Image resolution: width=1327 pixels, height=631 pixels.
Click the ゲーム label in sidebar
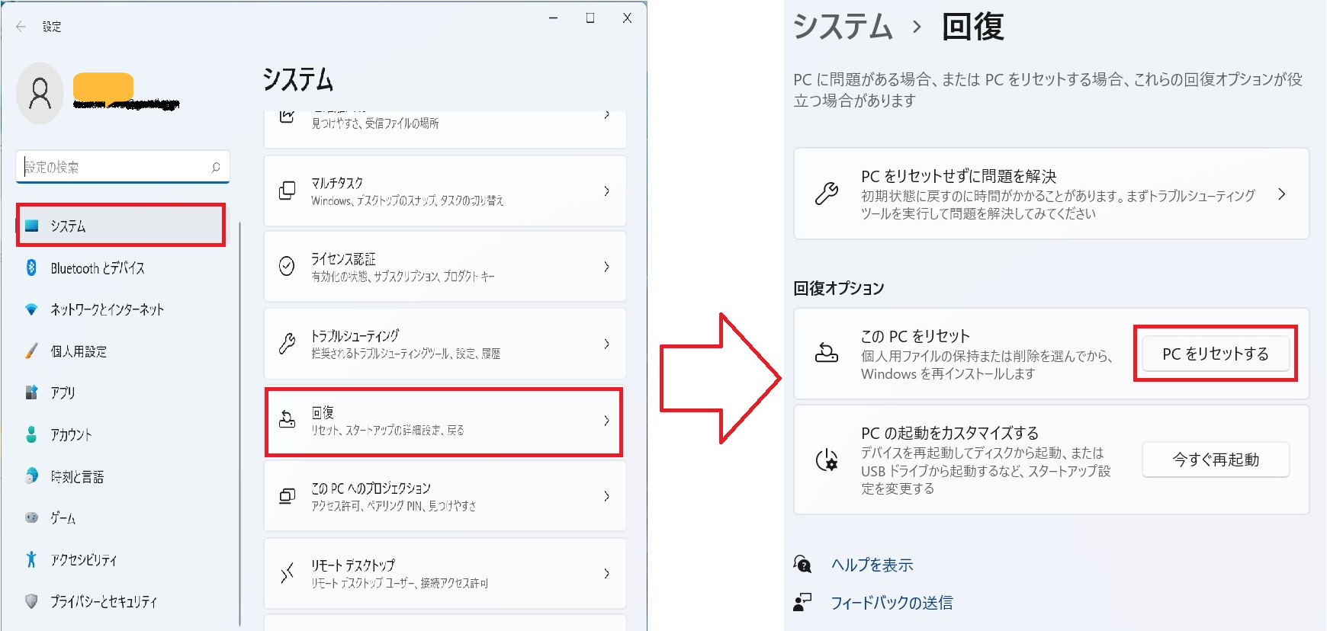(63, 518)
